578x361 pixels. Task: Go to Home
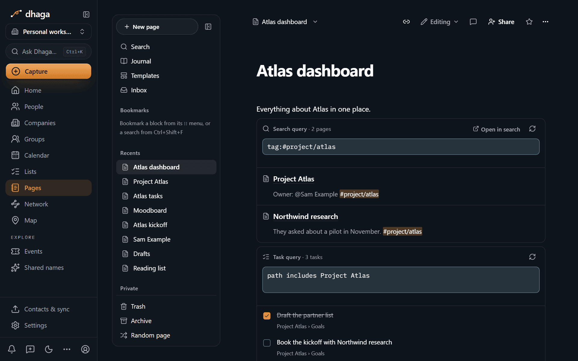click(48, 90)
